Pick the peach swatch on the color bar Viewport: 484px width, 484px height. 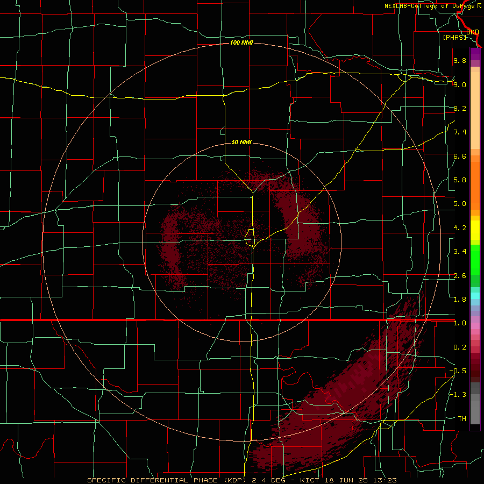475,111
